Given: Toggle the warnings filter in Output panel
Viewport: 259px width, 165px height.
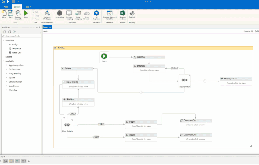Looking at the screenshot, I should click(x=11, y=161).
